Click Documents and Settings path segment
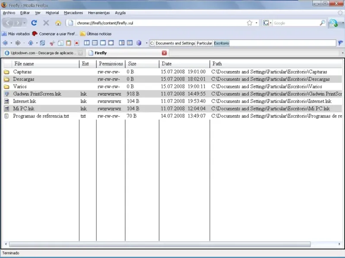The width and height of the screenshot is (345, 258). pos(176,43)
